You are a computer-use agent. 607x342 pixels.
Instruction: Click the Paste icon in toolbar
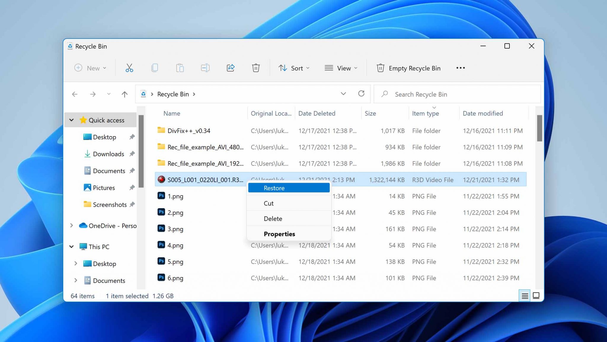point(179,68)
